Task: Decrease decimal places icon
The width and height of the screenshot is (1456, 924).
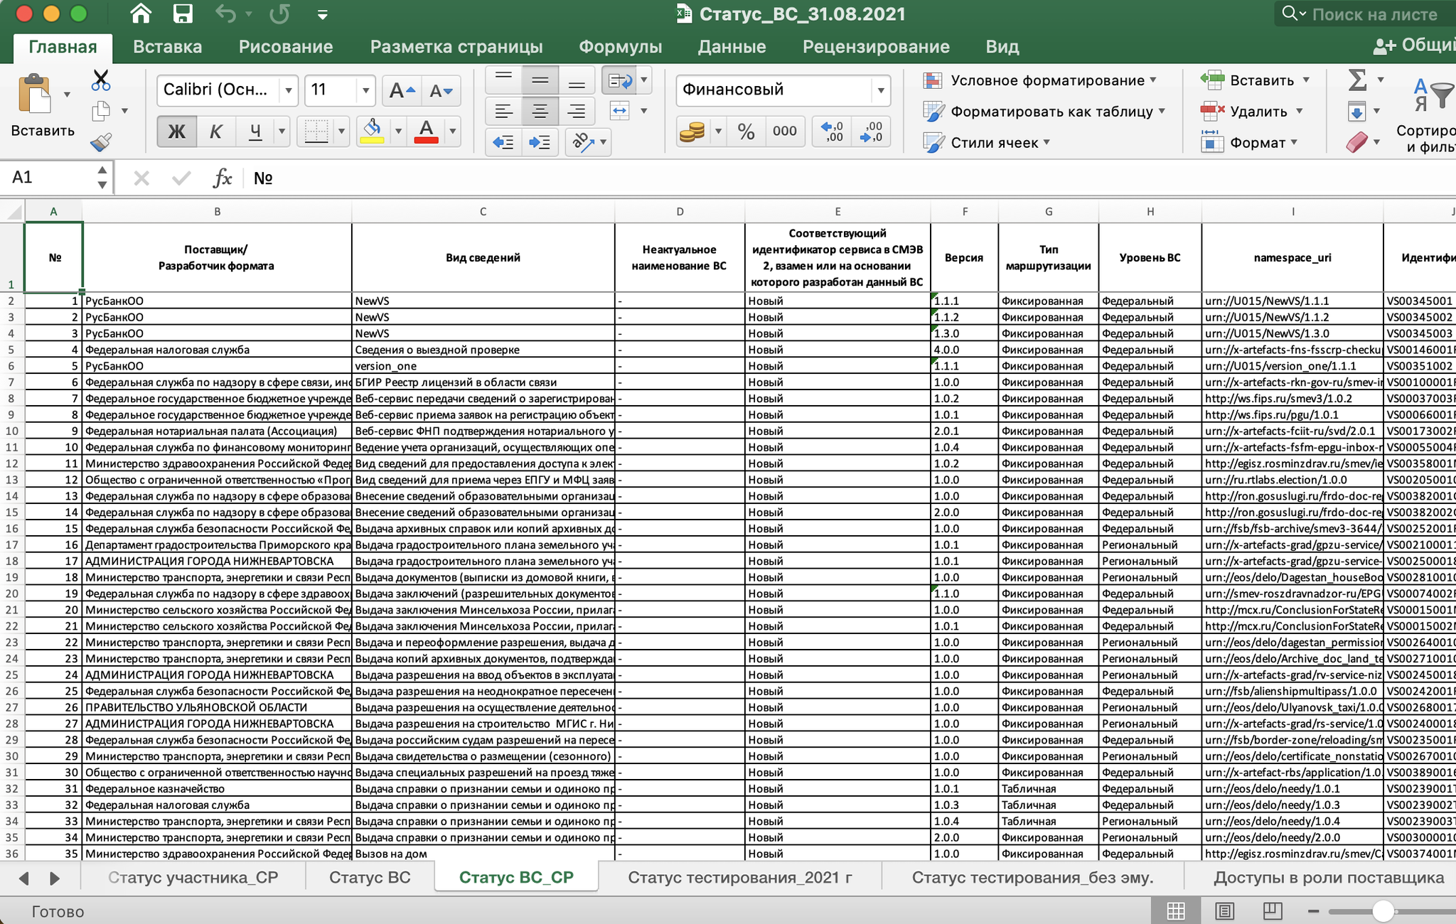Action: 871,131
